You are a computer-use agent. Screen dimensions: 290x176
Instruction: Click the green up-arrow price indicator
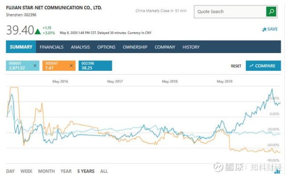tap(38, 32)
